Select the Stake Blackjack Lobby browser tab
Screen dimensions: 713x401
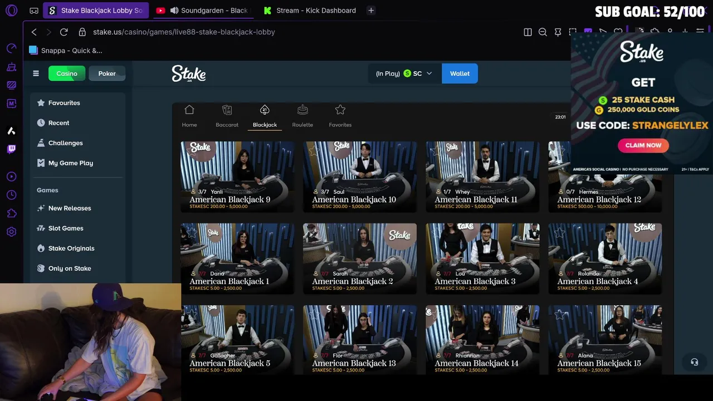96,11
